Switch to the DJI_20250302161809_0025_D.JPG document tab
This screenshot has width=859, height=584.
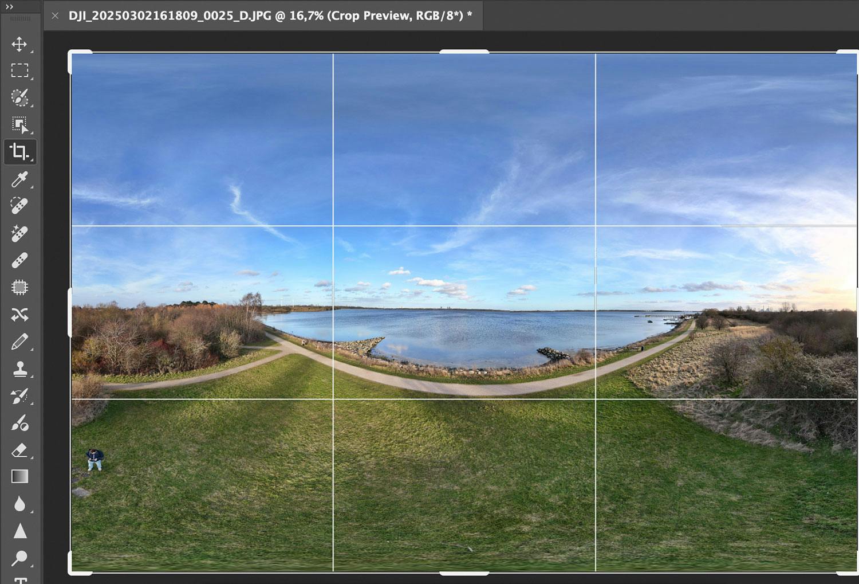[x=270, y=15]
